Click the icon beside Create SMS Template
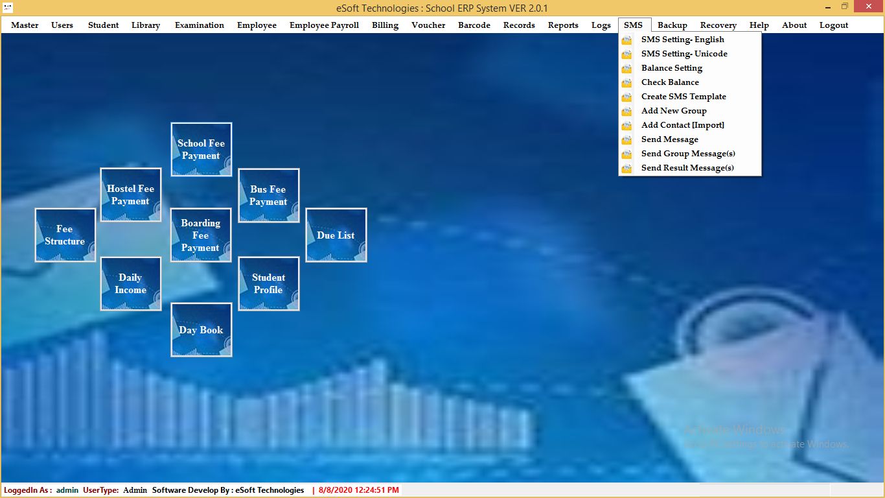The image size is (885, 498). click(x=626, y=97)
